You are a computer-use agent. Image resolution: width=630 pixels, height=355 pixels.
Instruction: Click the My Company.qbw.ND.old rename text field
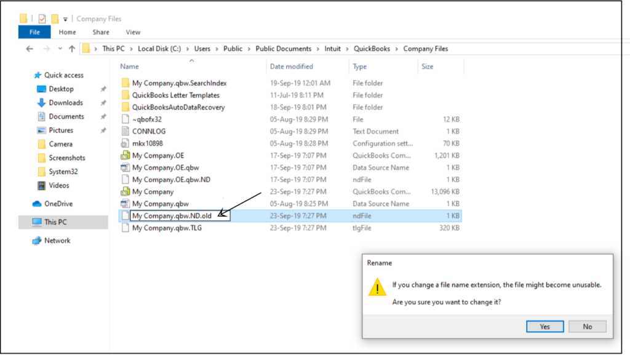click(178, 215)
